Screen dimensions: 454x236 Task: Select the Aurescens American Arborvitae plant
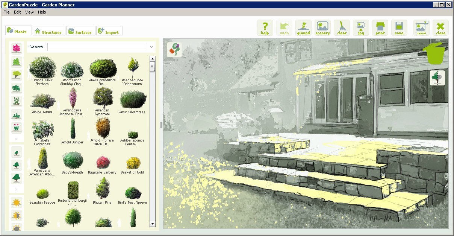42,162
